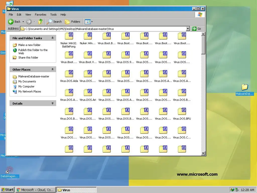
Task: Open My Network Places link
Action: click(x=30, y=91)
